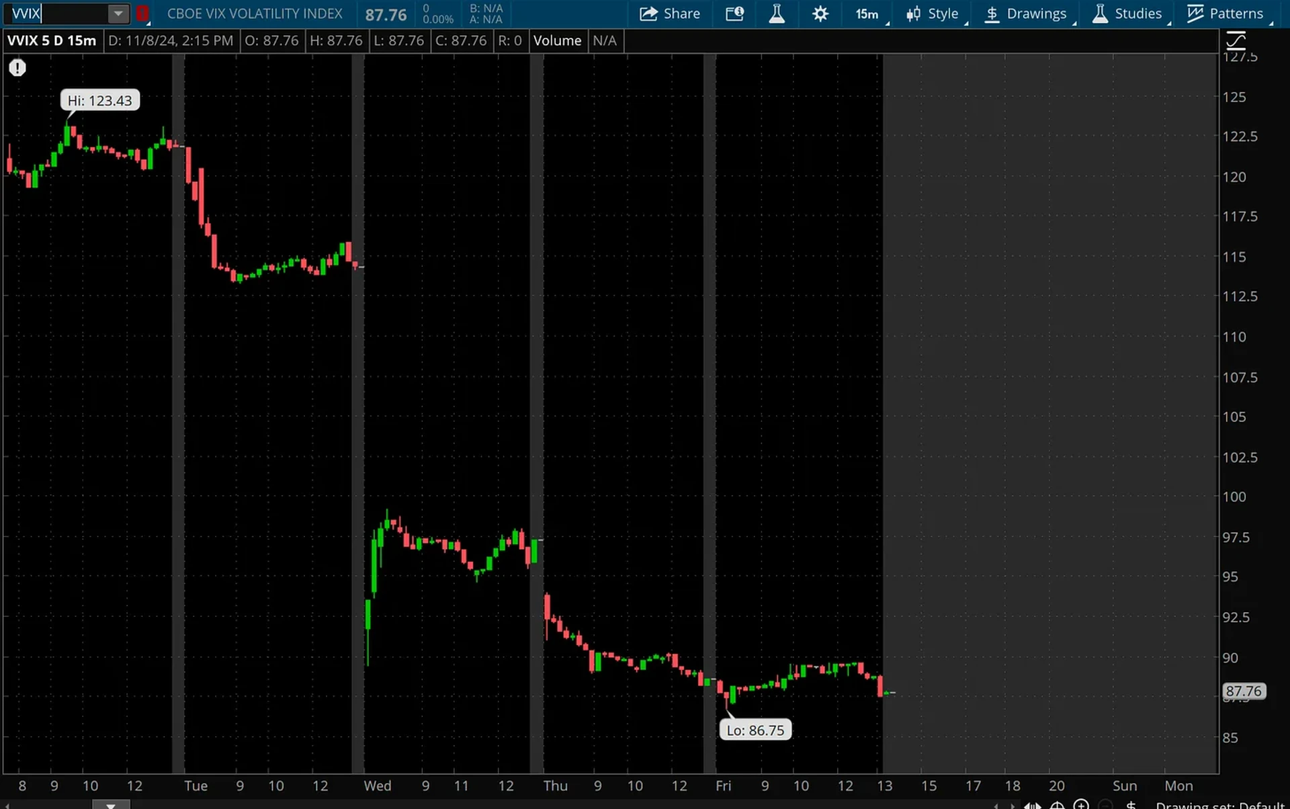Click the 125 price axis label
The image size is (1290, 809).
[1234, 97]
